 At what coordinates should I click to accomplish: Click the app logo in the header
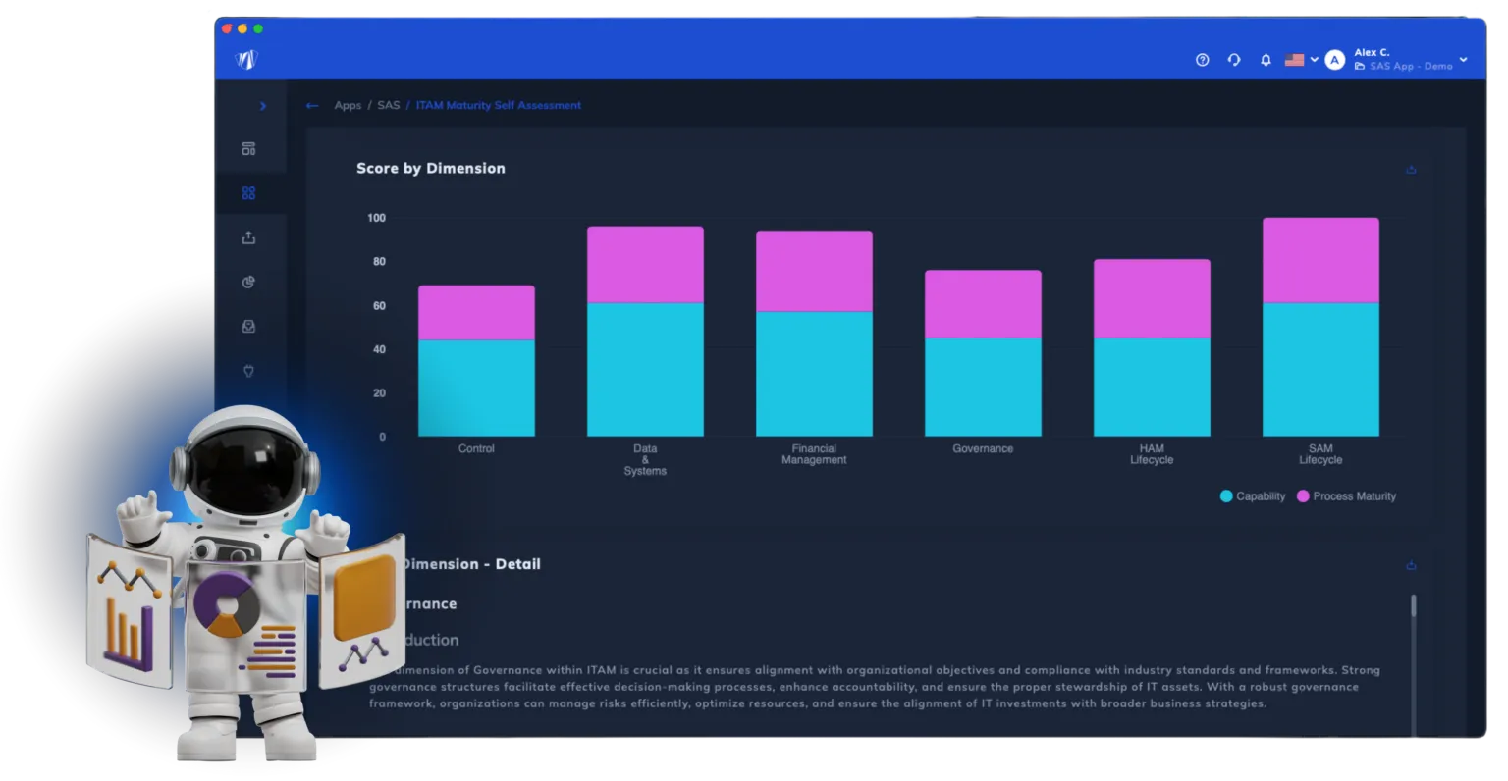246,60
